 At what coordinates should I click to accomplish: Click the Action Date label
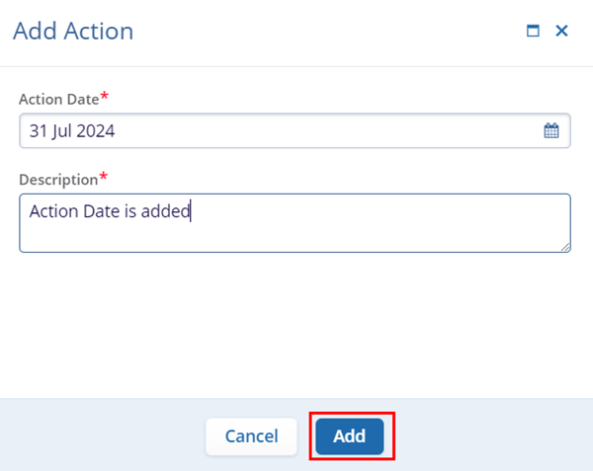click(x=58, y=99)
